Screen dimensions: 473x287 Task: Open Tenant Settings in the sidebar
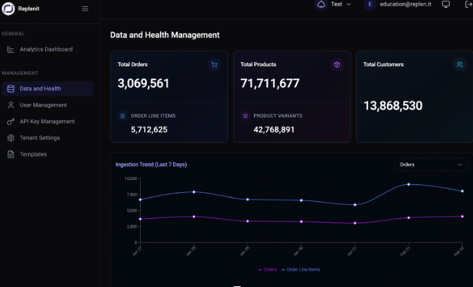pos(39,138)
